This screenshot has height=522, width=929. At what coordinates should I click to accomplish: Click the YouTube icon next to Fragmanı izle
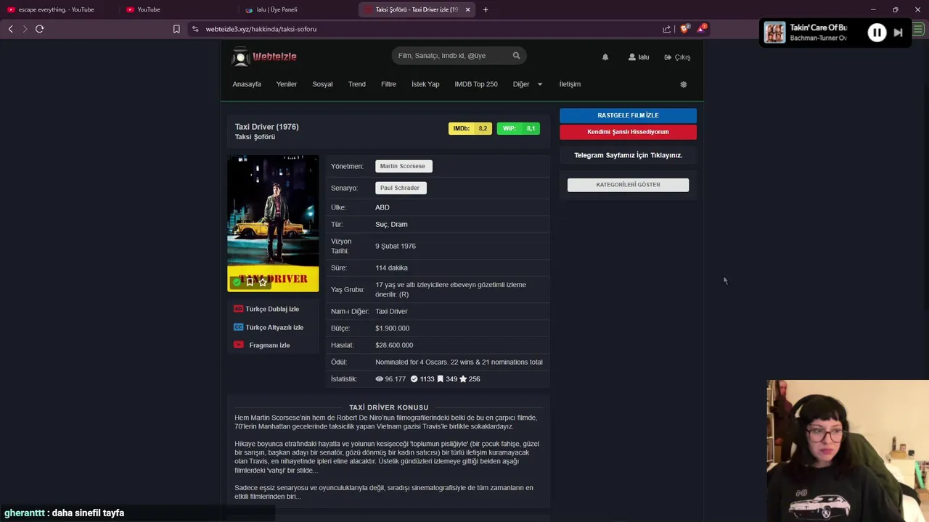pyautogui.click(x=238, y=345)
